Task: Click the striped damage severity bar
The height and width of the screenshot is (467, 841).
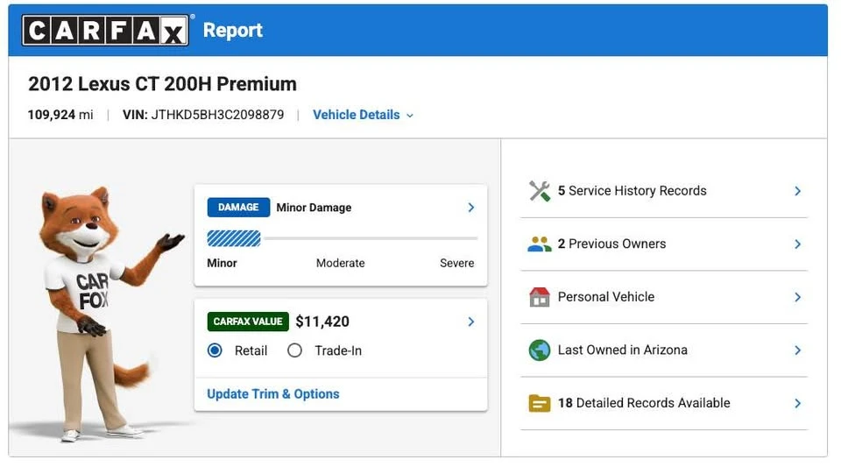Action: (234, 238)
